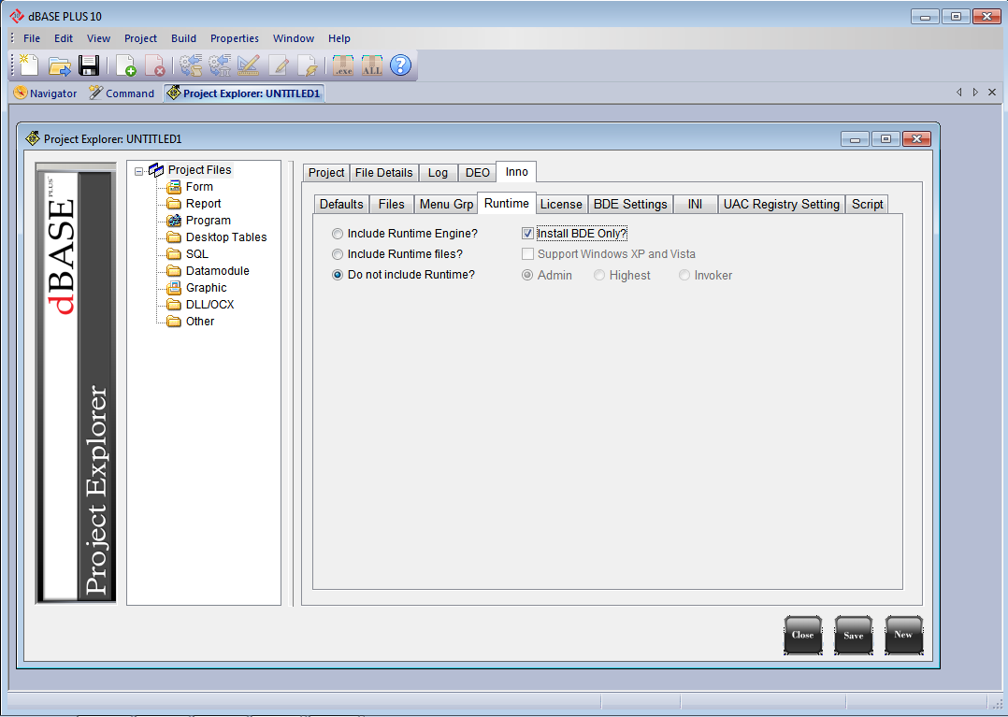Click the Desktop Tables folder icon
This screenshot has height=717, width=1008.
point(174,237)
